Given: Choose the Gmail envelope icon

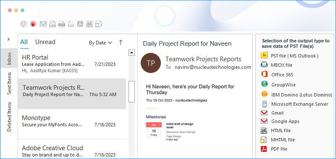Looking at the screenshot, I should (x=264, y=113).
